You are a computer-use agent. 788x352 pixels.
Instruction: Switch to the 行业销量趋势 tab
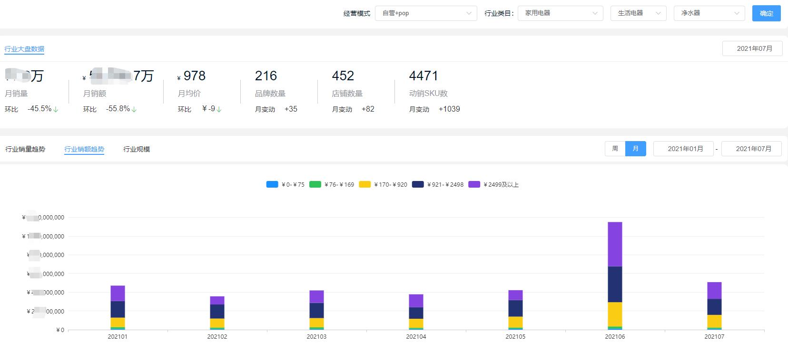coord(25,149)
